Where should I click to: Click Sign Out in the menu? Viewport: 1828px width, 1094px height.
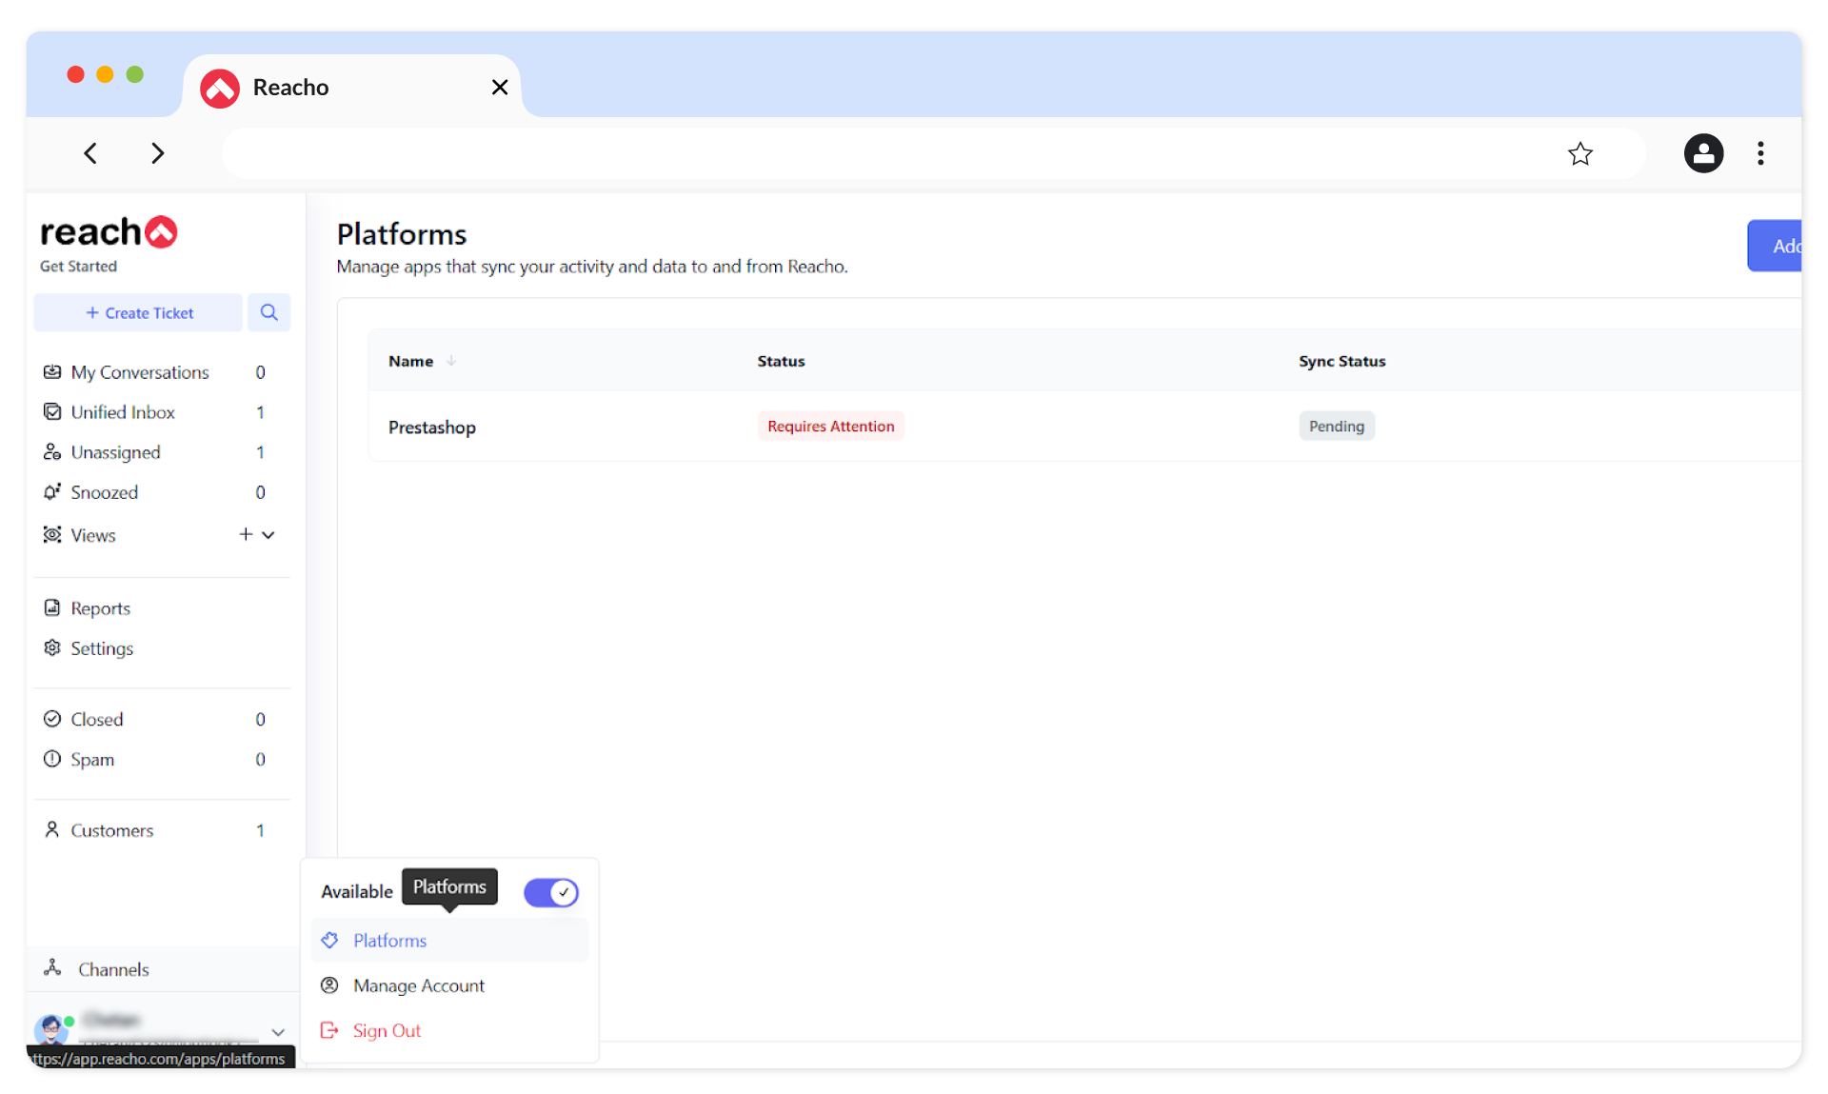tap(387, 1031)
